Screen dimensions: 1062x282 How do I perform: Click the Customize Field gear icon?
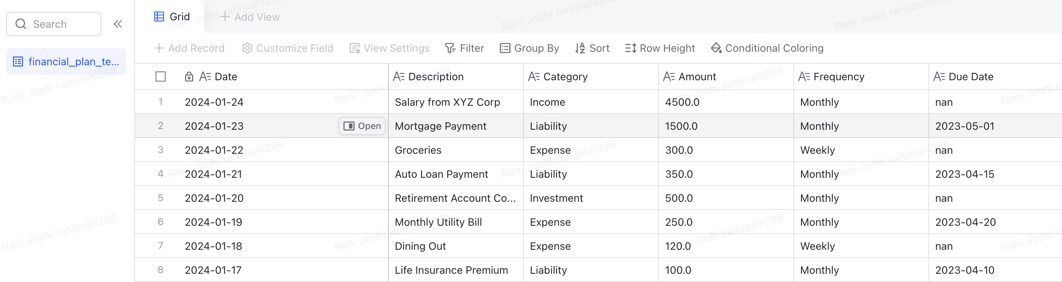pos(247,48)
